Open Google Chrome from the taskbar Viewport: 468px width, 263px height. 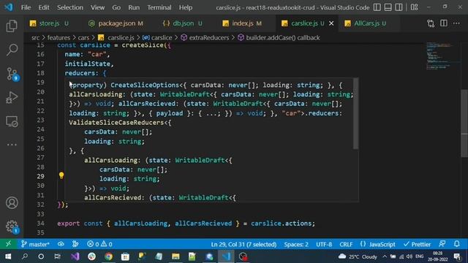[108, 256]
